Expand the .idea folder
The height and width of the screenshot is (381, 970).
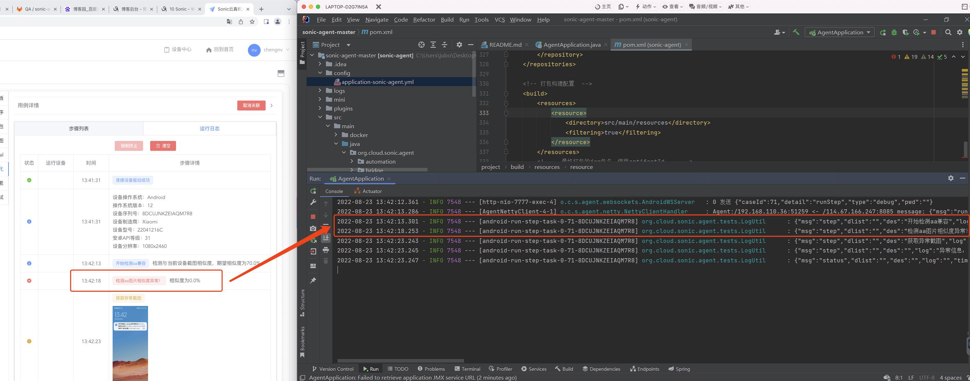[x=320, y=64]
